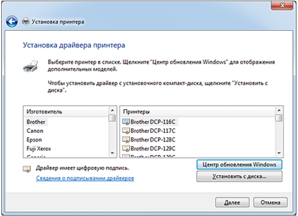The image size is (298, 216).
Task: Click the Brother DCP-117C driver icon
Action: point(126,131)
